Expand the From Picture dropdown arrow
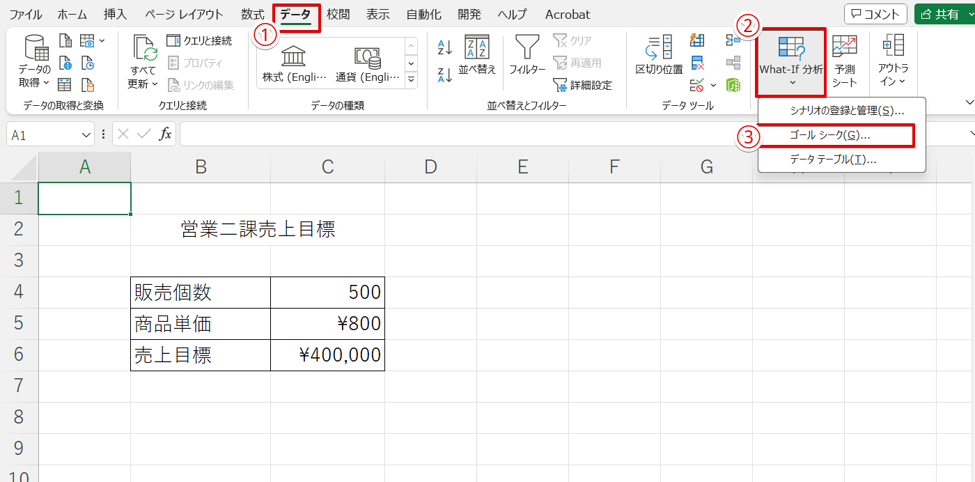This screenshot has width=975, height=482. click(102, 41)
